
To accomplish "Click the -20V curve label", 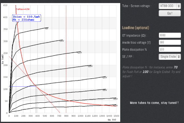I will coord(90,66).
